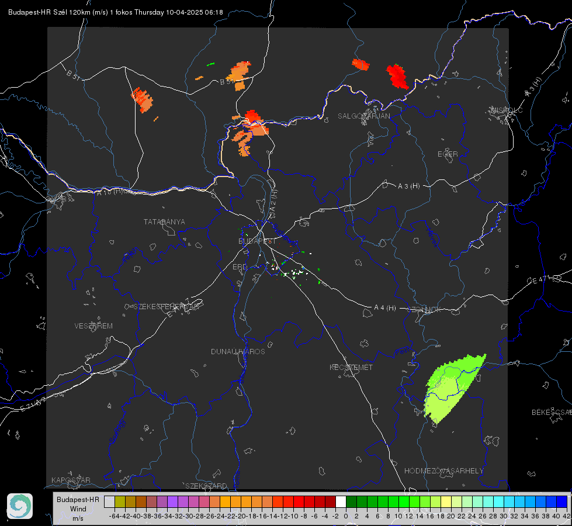The width and height of the screenshot is (572, 526).
Task: Click the HODMEZOVASARHELY city label
Action: [443, 471]
